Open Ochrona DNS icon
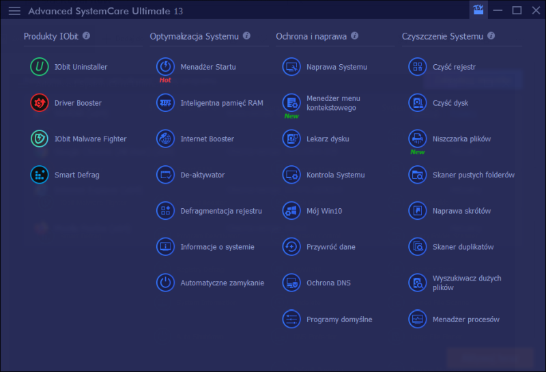Viewport: 546px width, 372px height. click(x=291, y=283)
